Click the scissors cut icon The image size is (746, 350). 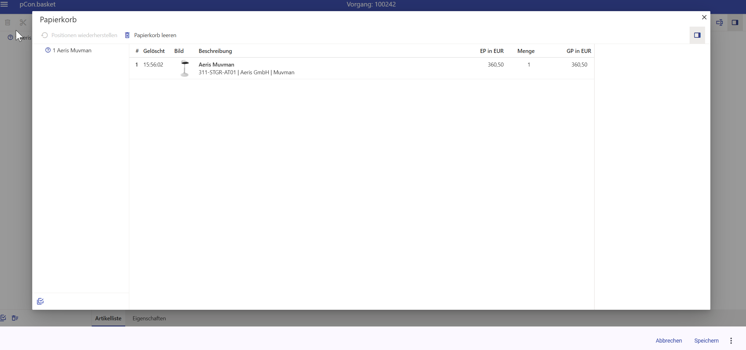(x=23, y=23)
